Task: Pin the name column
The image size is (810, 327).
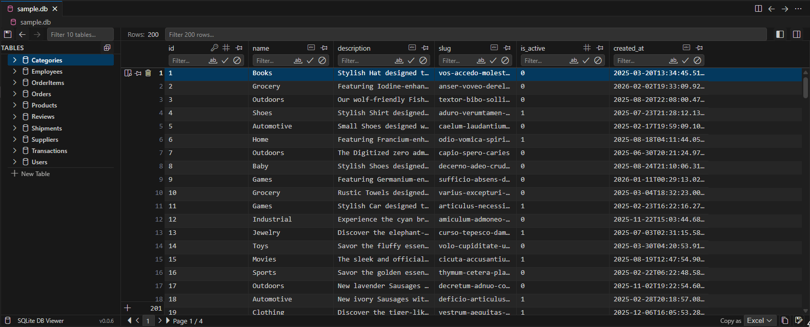Action: (324, 48)
